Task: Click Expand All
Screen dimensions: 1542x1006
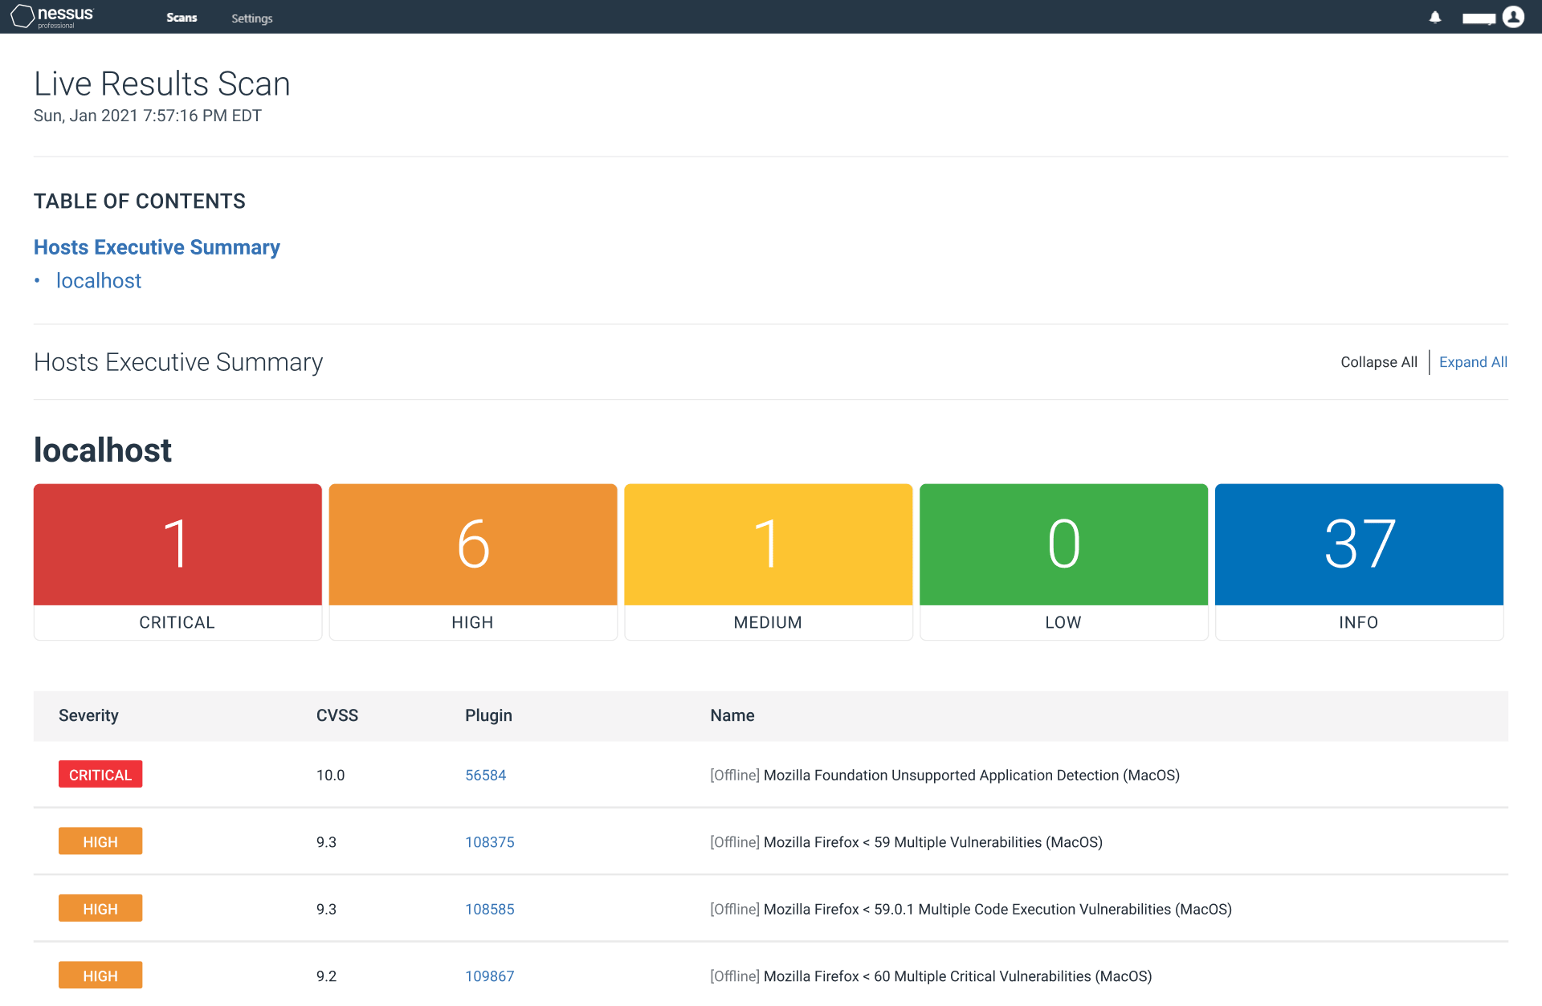Action: pyautogui.click(x=1473, y=362)
